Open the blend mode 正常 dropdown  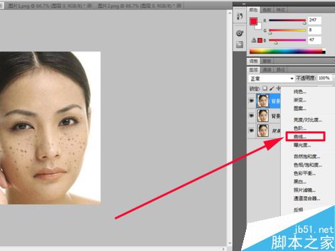pos(271,78)
